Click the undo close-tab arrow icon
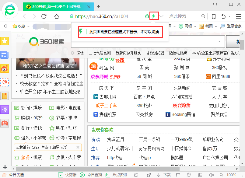This screenshot has height=178, width=245. [223, 16]
